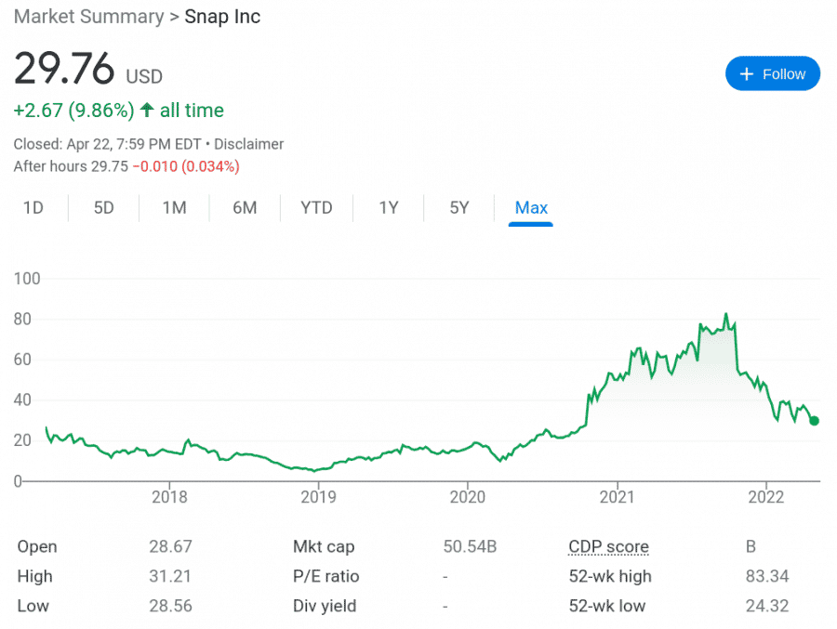Click the -0.010 (0.034%) after-hours change
The width and height of the screenshot is (837, 629).
point(186,166)
